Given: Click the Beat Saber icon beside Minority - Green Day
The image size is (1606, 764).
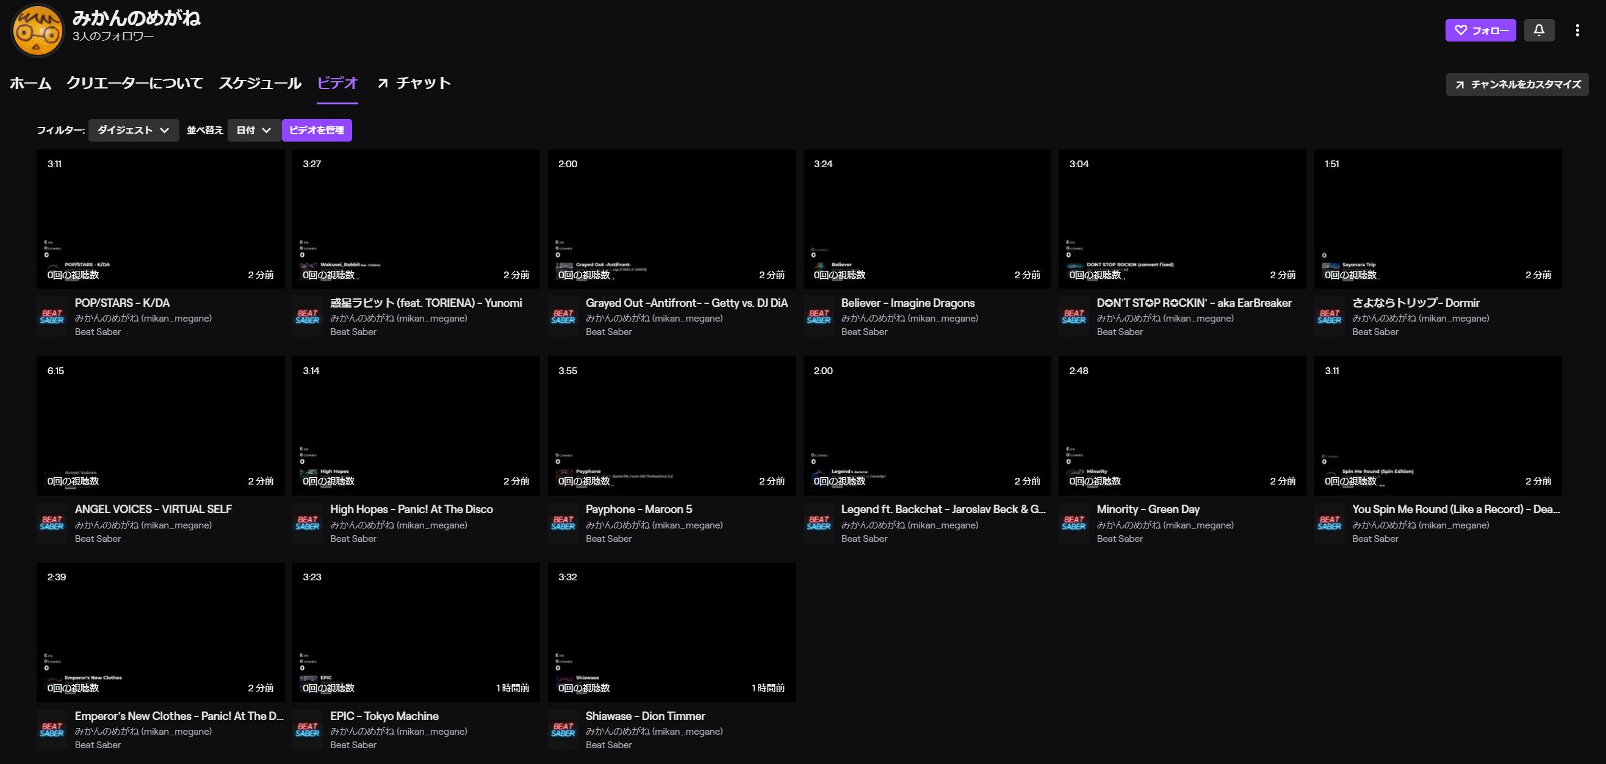Looking at the screenshot, I should [x=1073, y=523].
